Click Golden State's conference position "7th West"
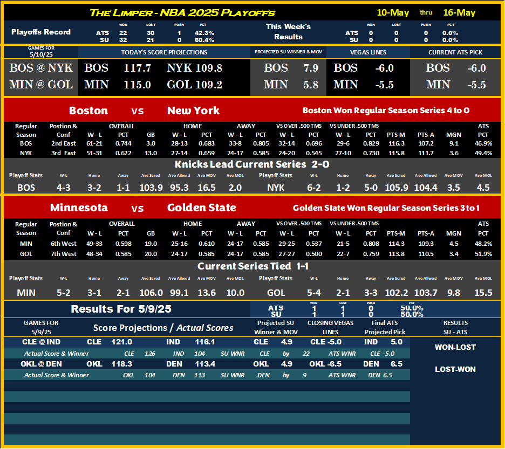Image resolution: width=505 pixels, height=449 pixels. click(64, 254)
